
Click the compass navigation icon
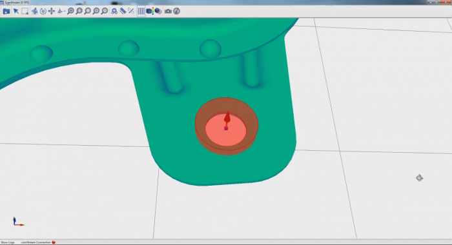pos(177,11)
